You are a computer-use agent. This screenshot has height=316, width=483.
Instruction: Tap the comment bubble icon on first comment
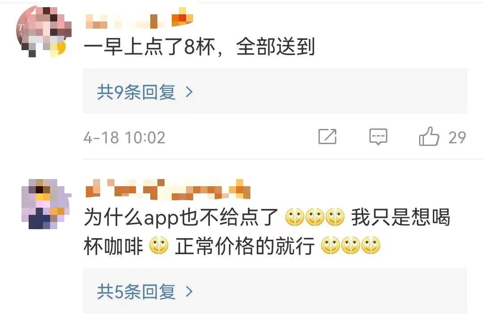tap(378, 137)
